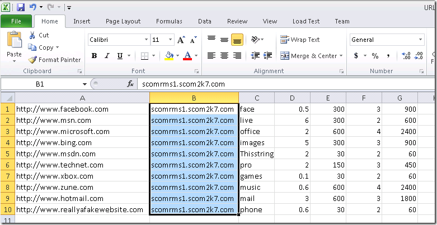Viewport: 437px width, 225px height.
Task: Click the Redo arrow icon
Action: coord(51,7)
